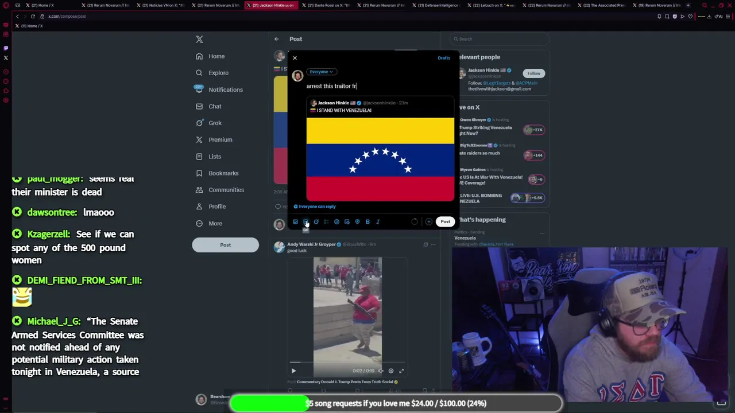Open Andy Warski Jr Groyper profile name
The width and height of the screenshot is (735, 413).
[311, 244]
